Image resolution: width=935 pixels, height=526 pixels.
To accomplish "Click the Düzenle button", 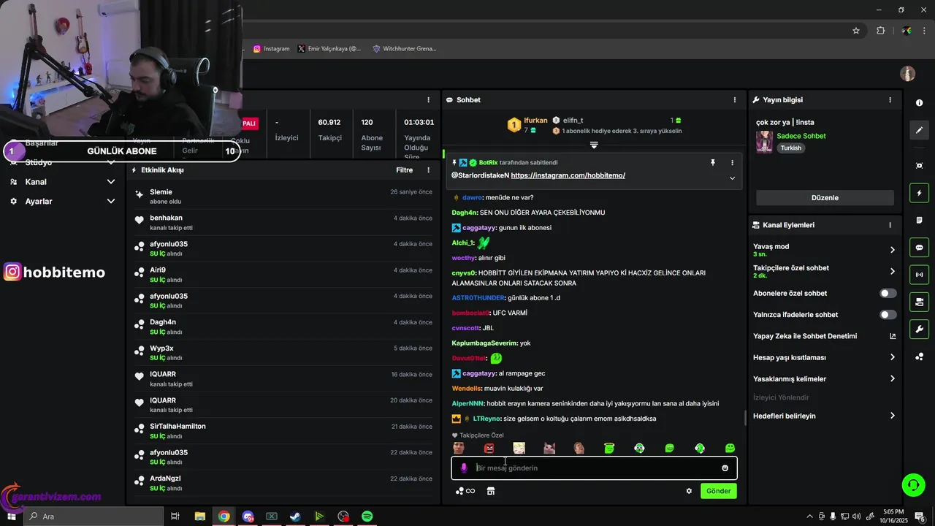I will coord(825,198).
